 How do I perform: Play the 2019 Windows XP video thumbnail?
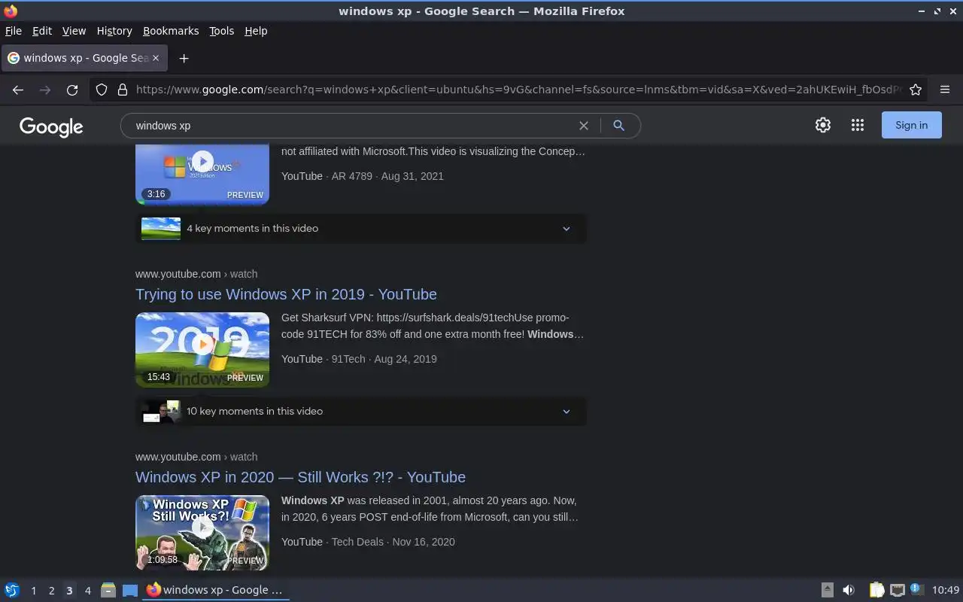[202, 350]
